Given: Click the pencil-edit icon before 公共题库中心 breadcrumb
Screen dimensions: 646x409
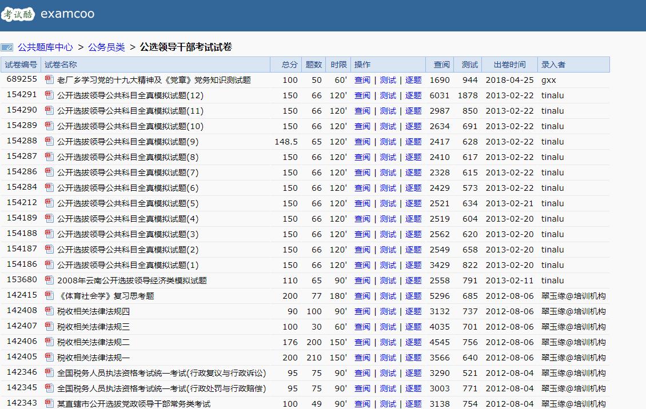Looking at the screenshot, I should (7, 46).
